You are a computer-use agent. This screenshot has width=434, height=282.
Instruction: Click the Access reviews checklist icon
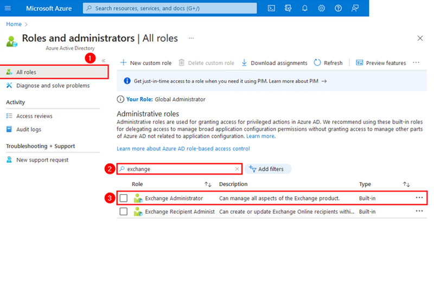point(9,116)
